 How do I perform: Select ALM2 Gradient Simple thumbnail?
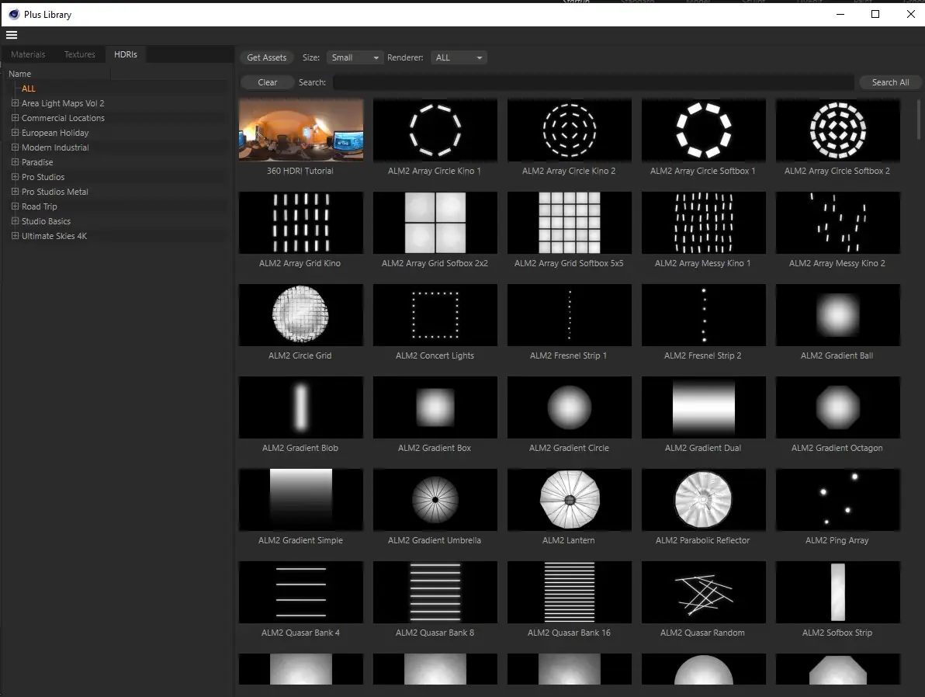301,500
